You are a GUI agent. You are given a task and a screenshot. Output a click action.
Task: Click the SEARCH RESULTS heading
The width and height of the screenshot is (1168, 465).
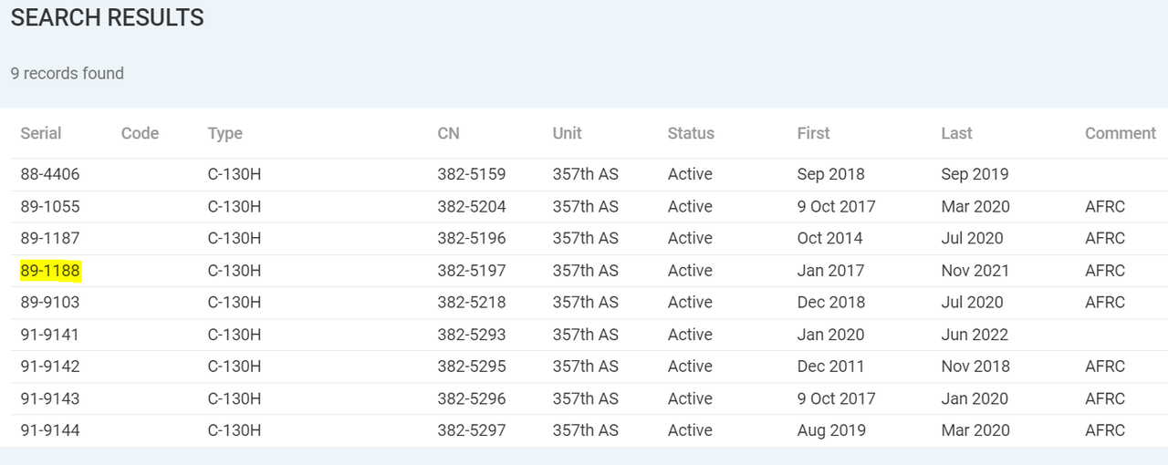(x=108, y=17)
